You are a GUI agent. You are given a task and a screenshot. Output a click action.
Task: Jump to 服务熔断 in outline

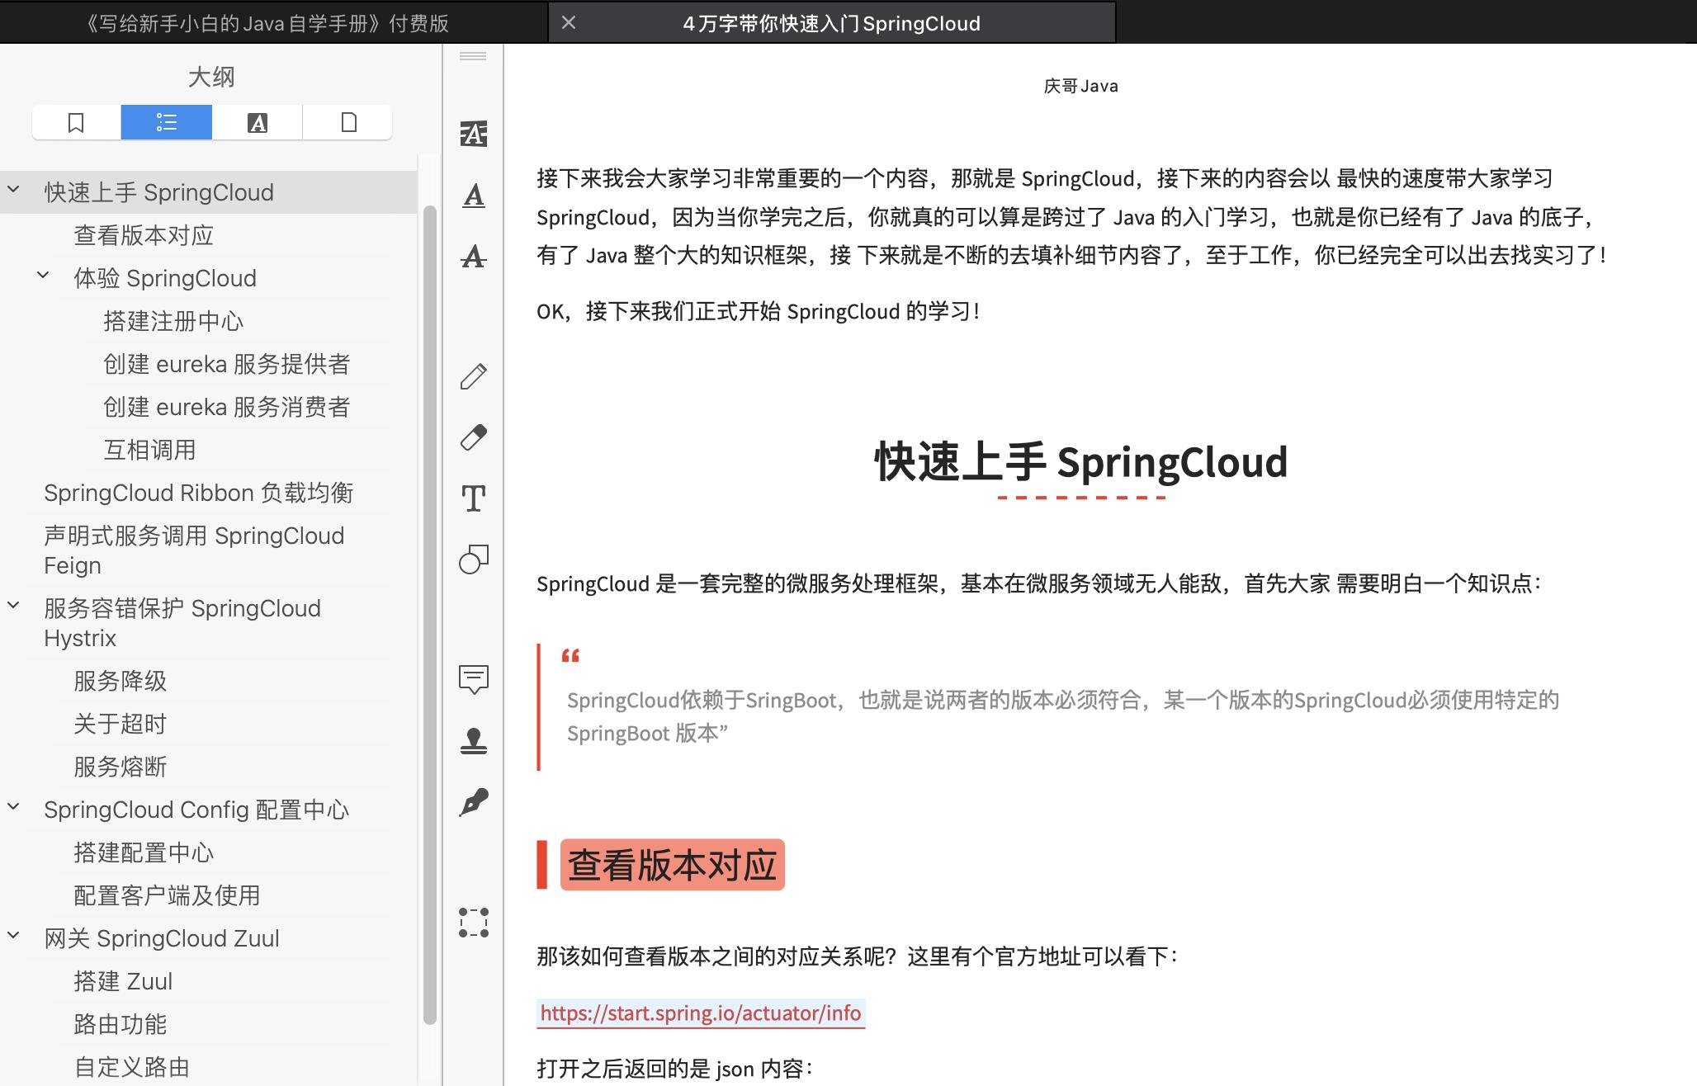pos(121,767)
